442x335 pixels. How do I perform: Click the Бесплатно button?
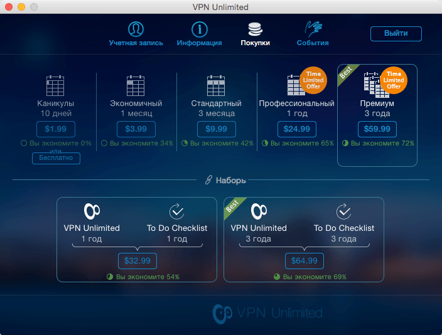coord(56,158)
